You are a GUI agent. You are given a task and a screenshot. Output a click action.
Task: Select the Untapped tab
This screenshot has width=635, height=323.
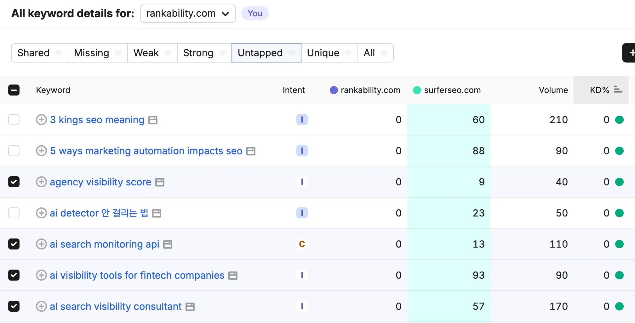click(x=266, y=53)
